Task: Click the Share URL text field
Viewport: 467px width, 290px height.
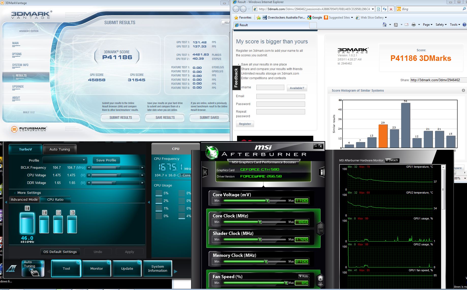Action: coord(439,80)
